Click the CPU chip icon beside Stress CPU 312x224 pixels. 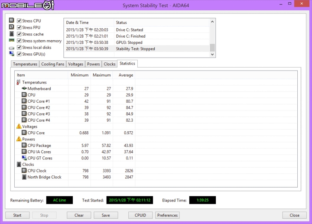[12, 20]
